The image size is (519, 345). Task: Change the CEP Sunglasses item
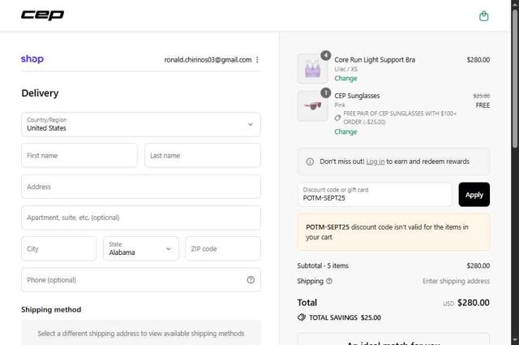click(345, 132)
